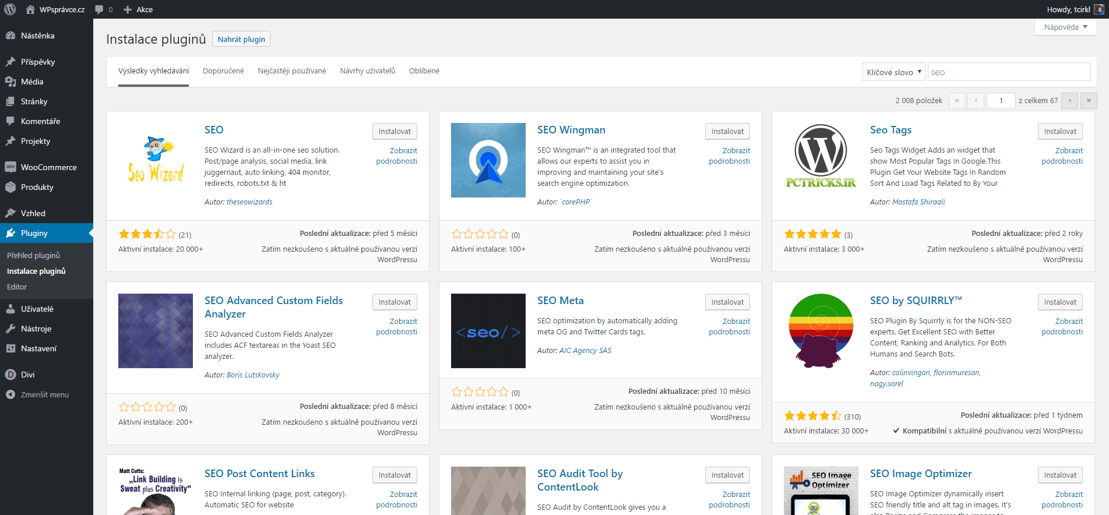Image resolution: width=1109 pixels, height=515 pixels.
Task: Click the Nahrát plugin button
Action: 241,39
